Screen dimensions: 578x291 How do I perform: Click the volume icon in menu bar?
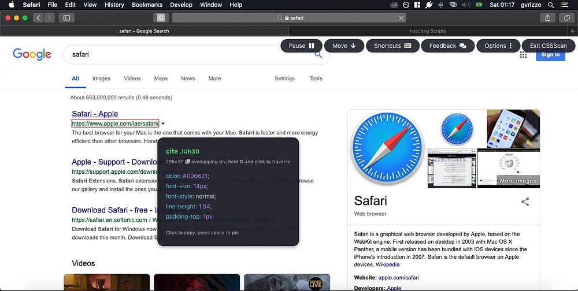[x=466, y=5]
